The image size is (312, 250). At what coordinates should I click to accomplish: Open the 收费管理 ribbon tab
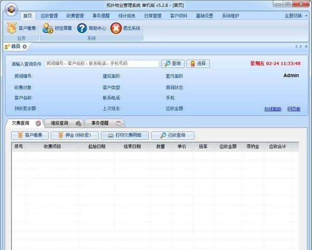[x=75, y=16]
